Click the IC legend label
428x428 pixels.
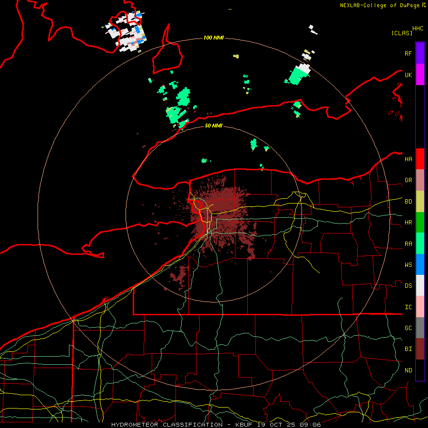[408, 307]
